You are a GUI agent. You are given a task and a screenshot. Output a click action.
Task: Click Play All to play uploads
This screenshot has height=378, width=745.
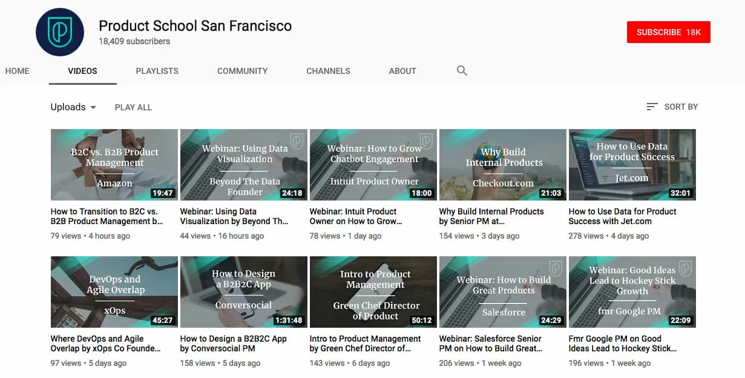pyautogui.click(x=133, y=107)
